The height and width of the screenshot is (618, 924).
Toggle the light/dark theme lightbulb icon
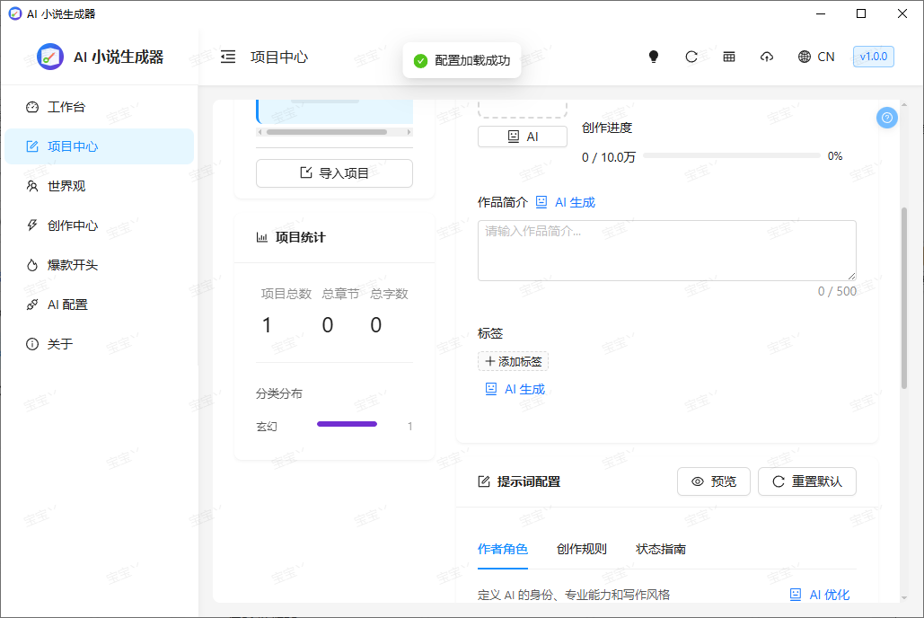[653, 57]
